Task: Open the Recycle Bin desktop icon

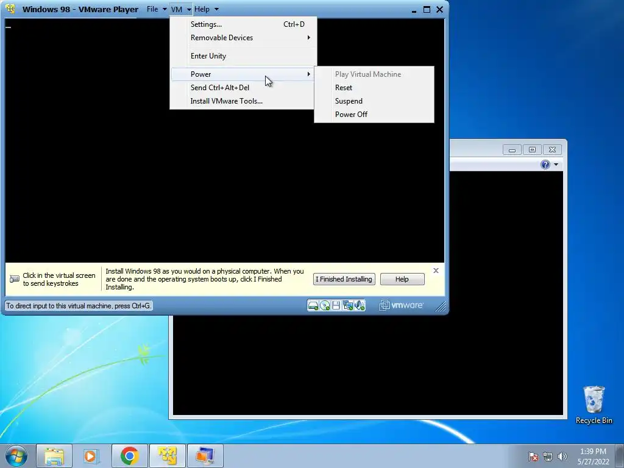Action: click(x=594, y=405)
